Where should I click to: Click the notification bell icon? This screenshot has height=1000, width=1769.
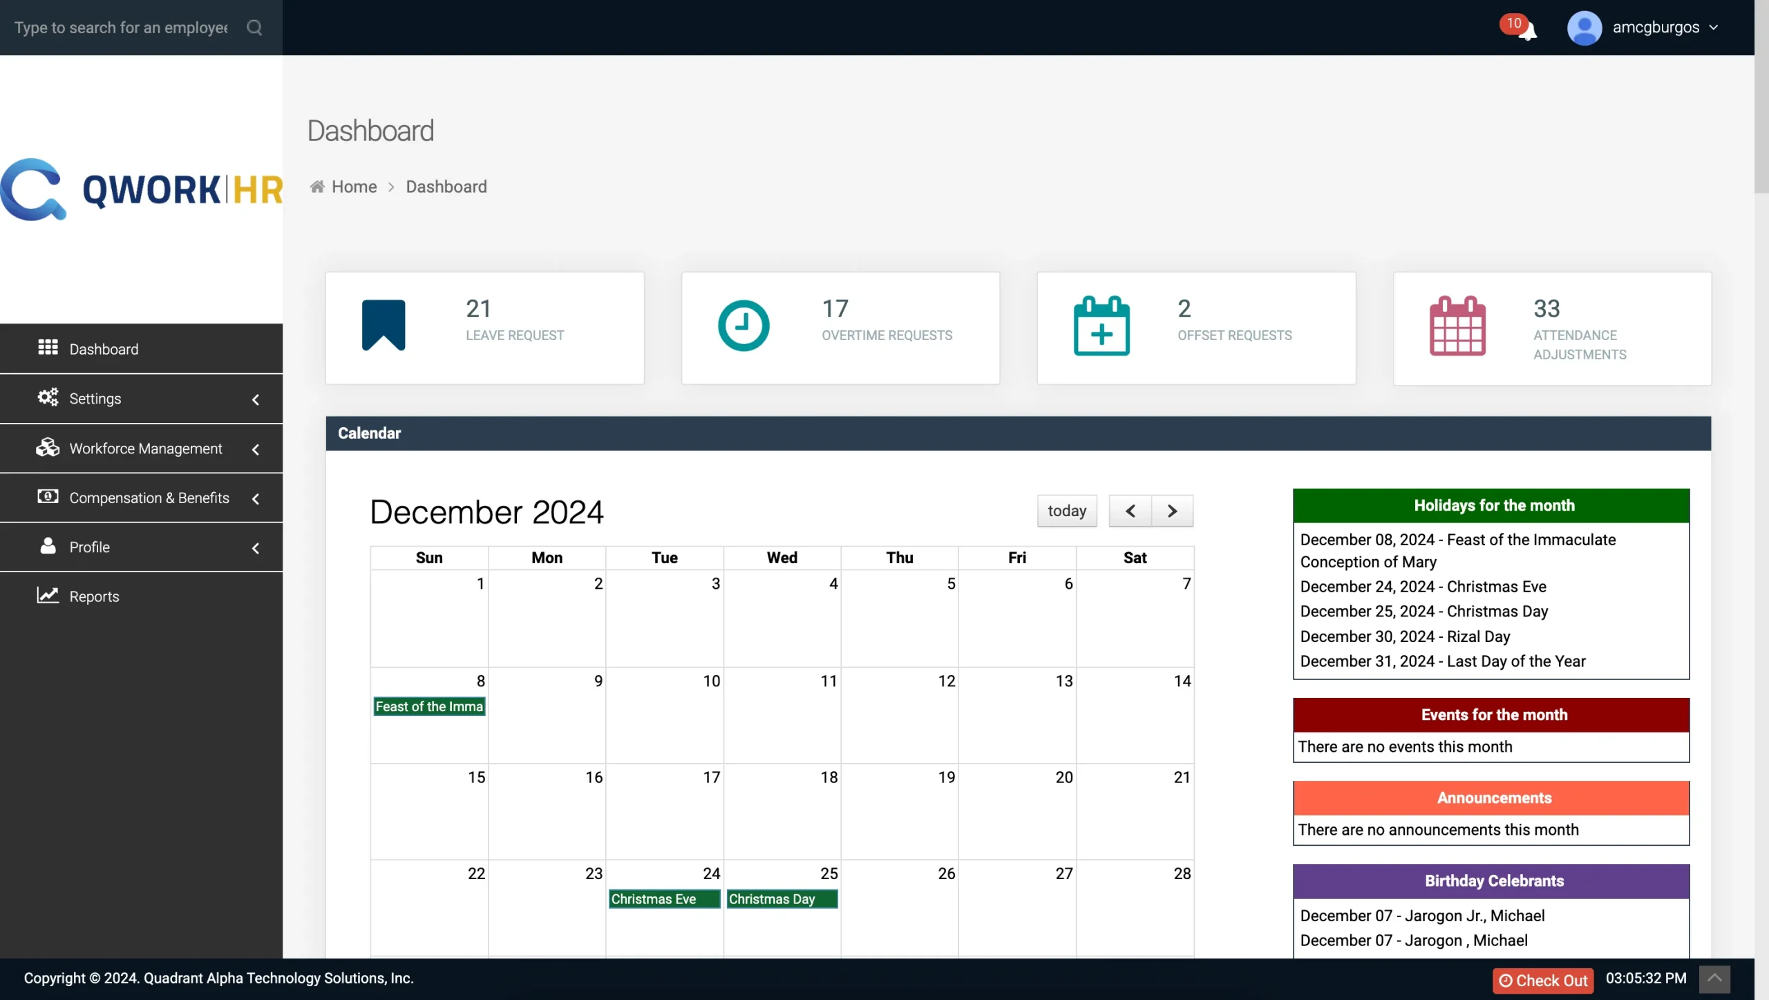click(1527, 30)
